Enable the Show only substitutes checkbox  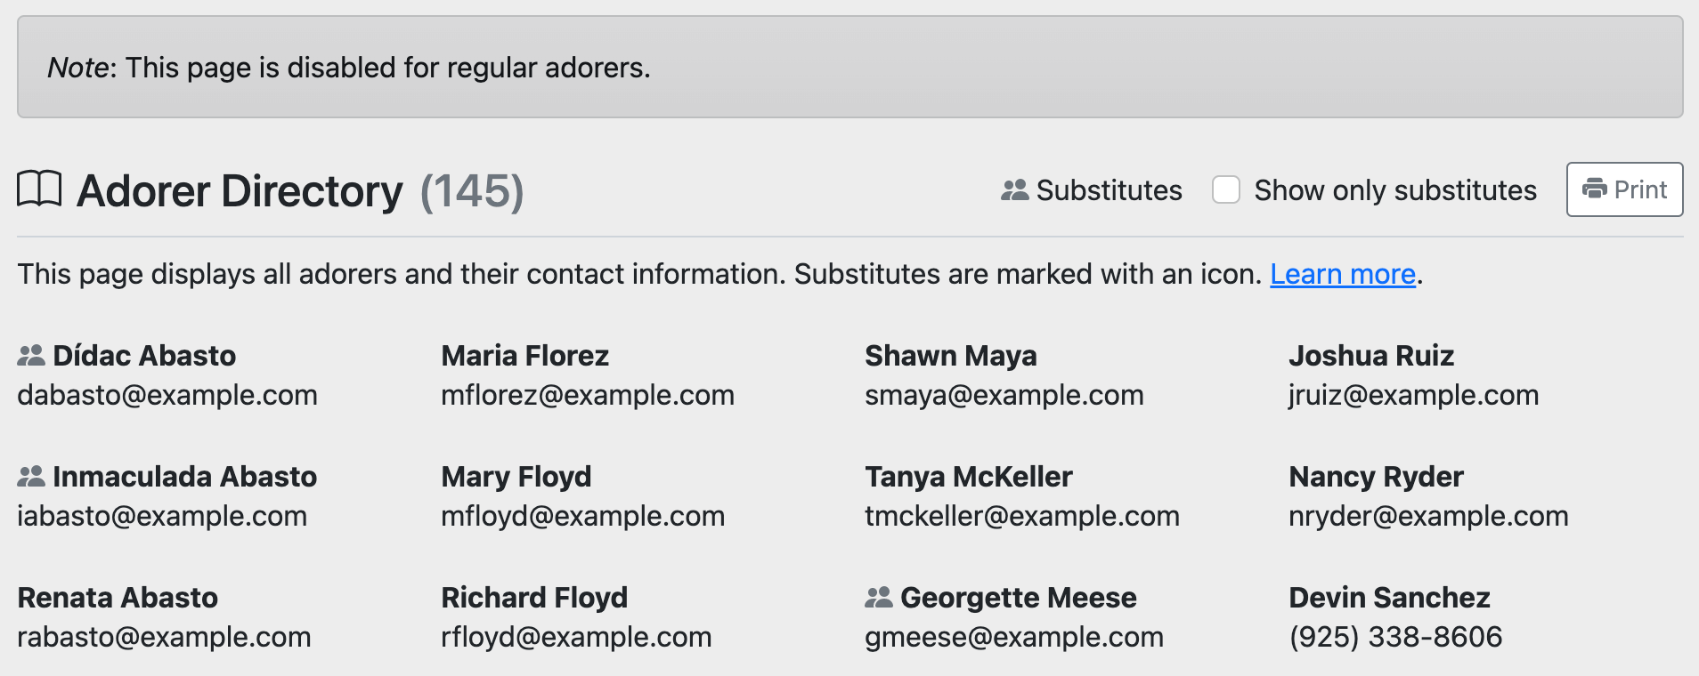click(1226, 189)
